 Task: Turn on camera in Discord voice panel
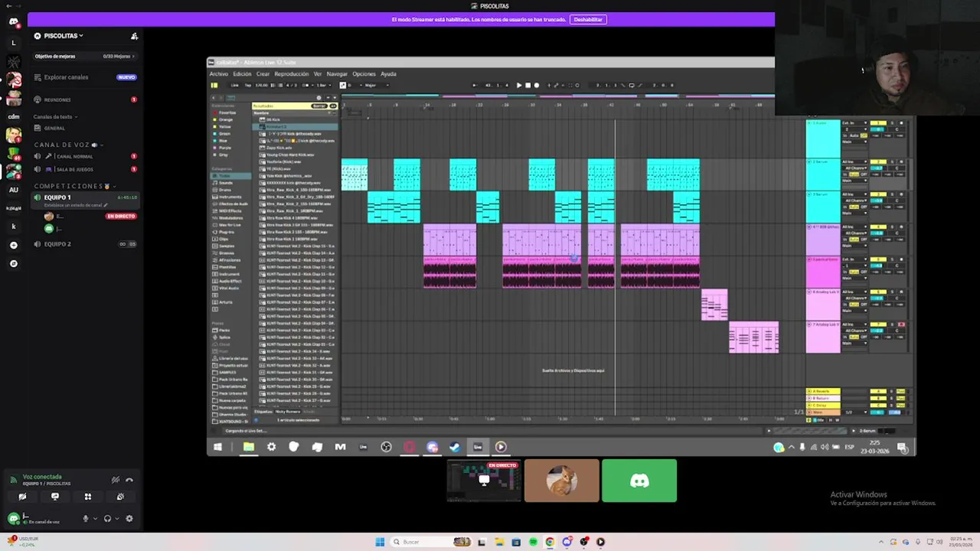coord(22,497)
